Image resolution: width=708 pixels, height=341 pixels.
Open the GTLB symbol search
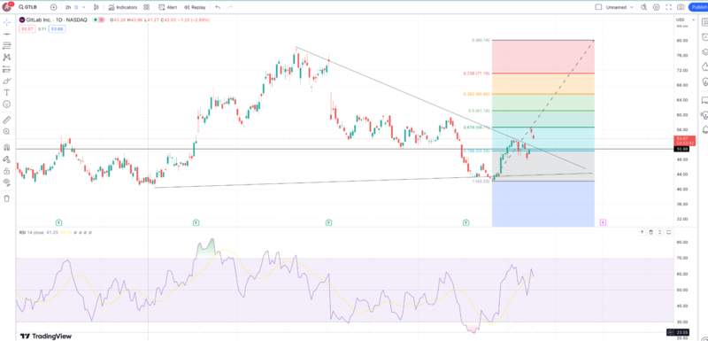pyautogui.click(x=28, y=7)
